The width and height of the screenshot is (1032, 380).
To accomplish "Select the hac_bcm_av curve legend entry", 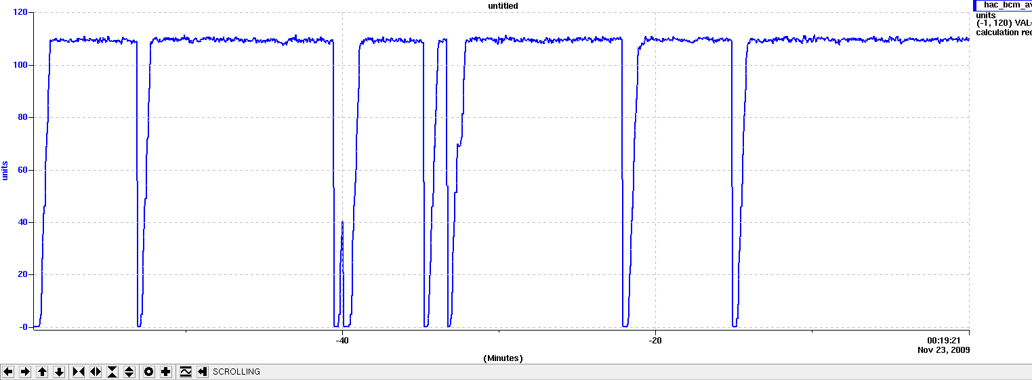I will pyautogui.click(x=1003, y=5).
